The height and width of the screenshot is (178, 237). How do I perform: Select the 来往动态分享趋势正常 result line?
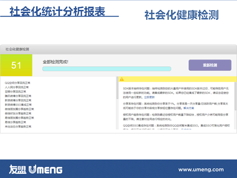(x=18, y=127)
